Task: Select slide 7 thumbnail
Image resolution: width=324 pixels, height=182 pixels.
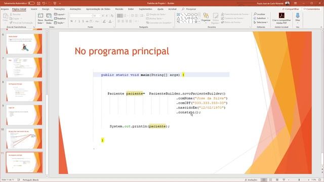Action: click(x=24, y=67)
